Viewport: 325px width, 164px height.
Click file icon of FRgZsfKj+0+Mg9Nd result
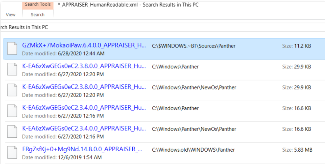pos(12,153)
